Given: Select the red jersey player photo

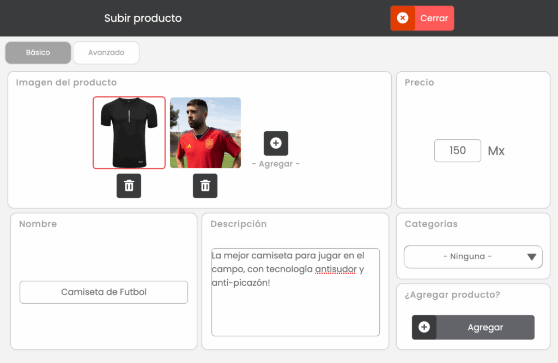Looking at the screenshot, I should tap(205, 133).
